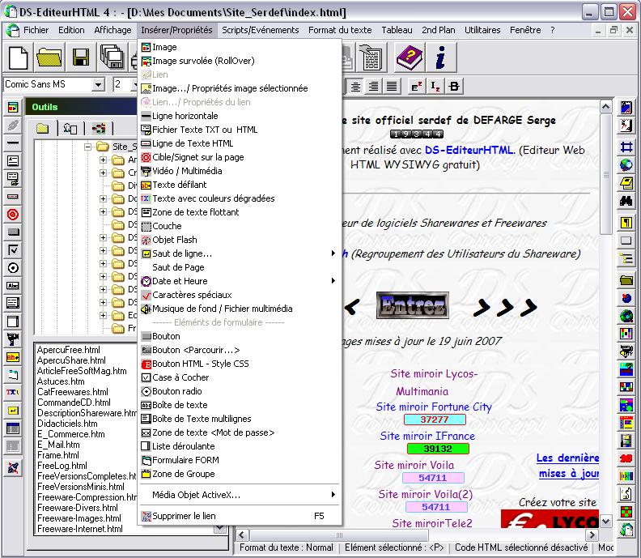Click the Open folder toolbar icon
Image resolution: width=641 pixels, height=558 pixels.
pyautogui.click(x=50, y=57)
